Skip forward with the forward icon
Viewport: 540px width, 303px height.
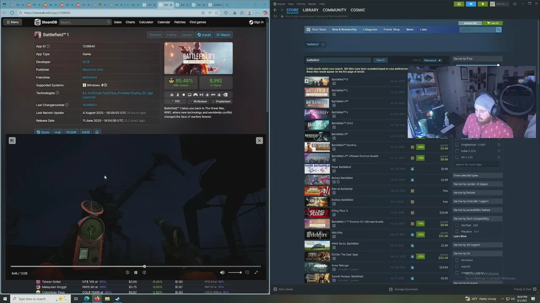144,273
